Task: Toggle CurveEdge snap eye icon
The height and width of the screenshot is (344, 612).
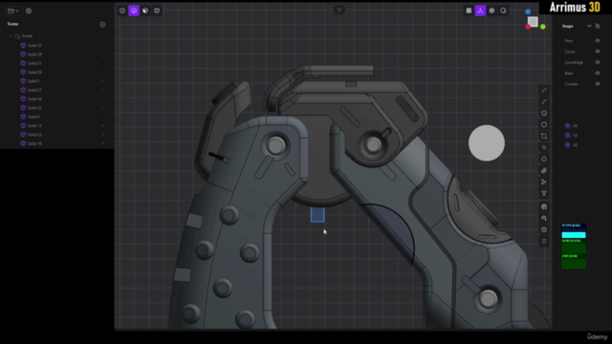Action: coord(598,62)
